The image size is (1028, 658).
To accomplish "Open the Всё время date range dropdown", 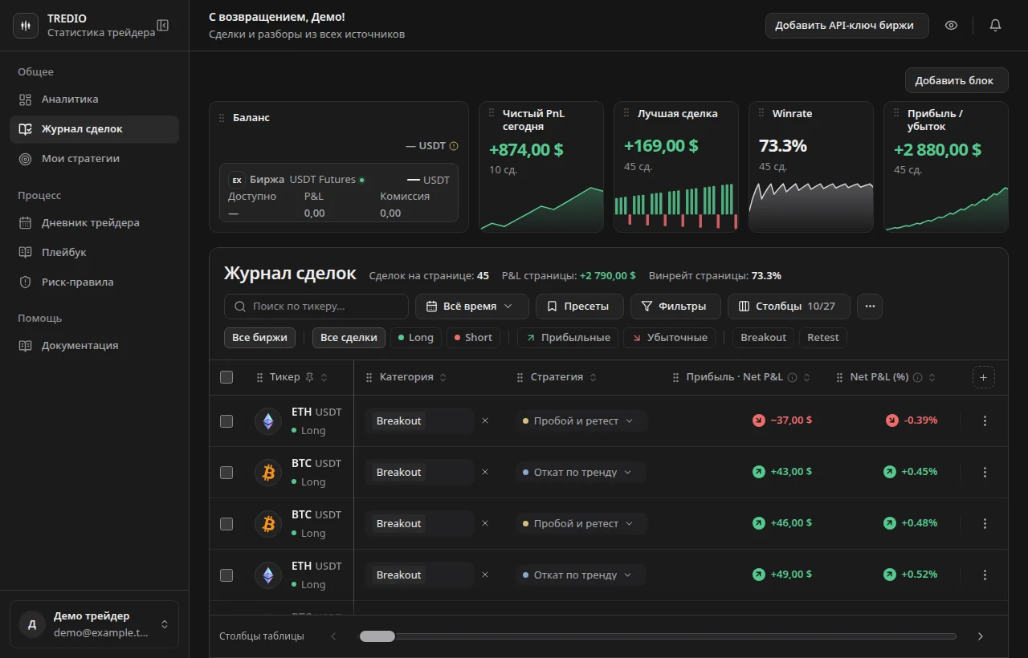I will [472, 307].
